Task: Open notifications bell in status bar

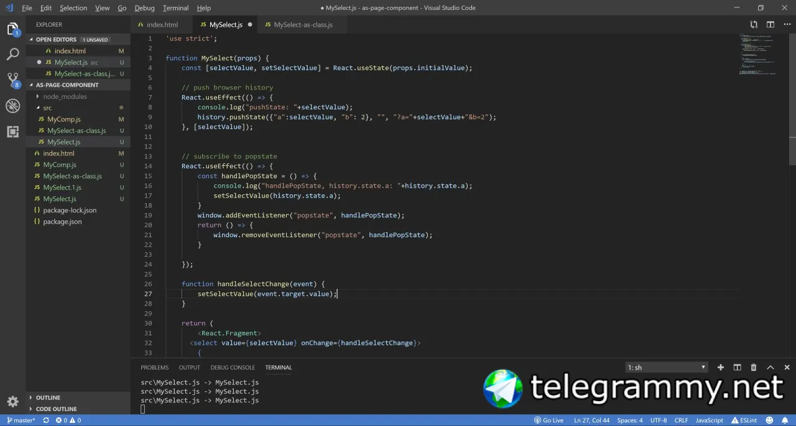Action: point(786,420)
